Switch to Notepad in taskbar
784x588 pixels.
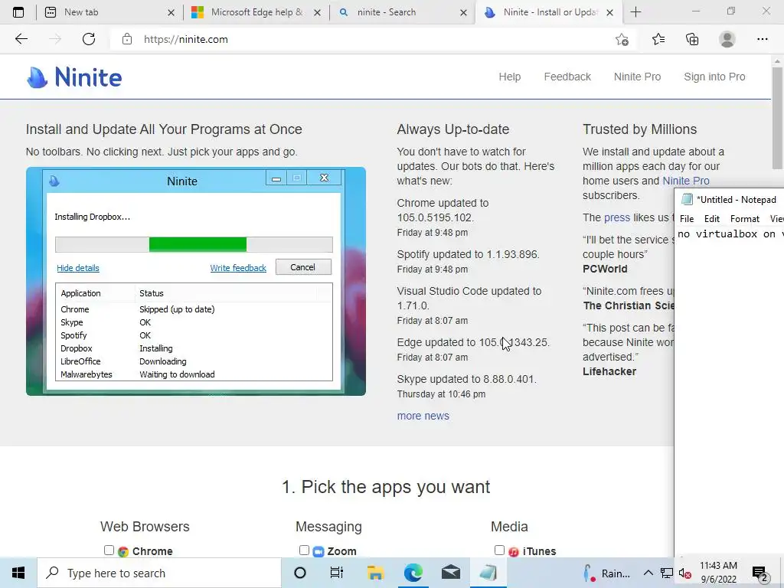[488, 573]
